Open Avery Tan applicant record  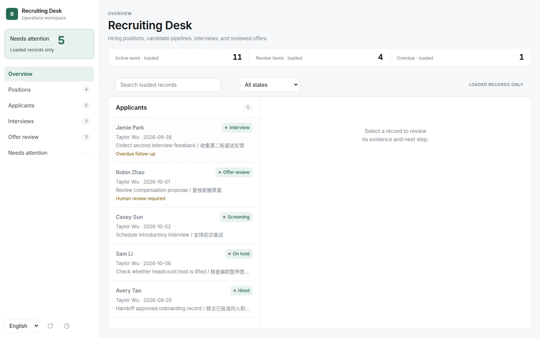coord(184,299)
